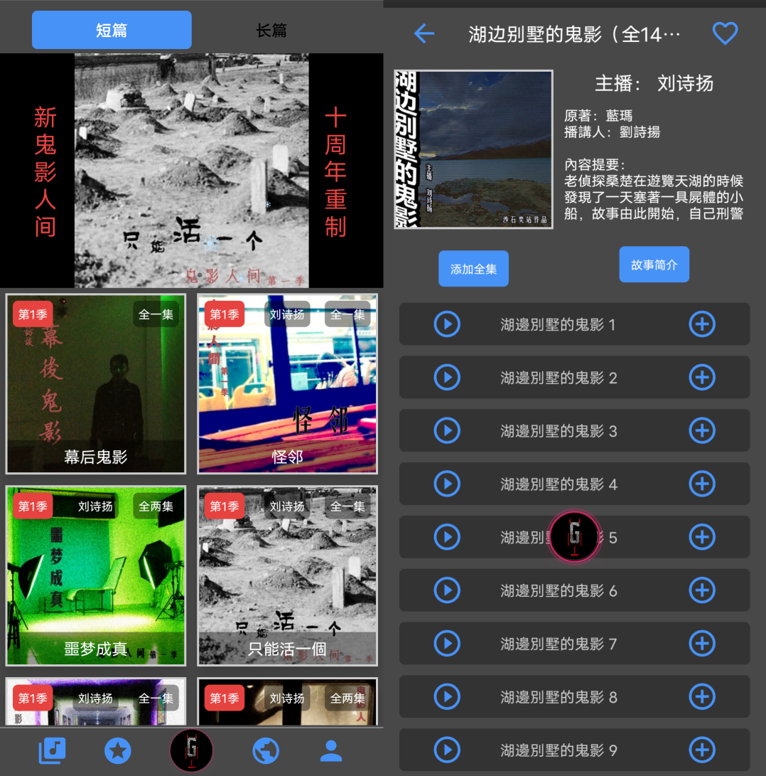Screen dimensions: 766x776
Task: Open the 只能活一個 story card
Action: tap(287, 575)
